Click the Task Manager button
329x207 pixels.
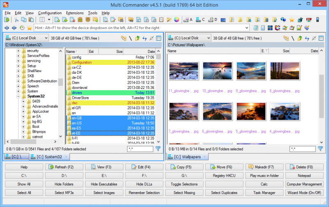(264, 193)
